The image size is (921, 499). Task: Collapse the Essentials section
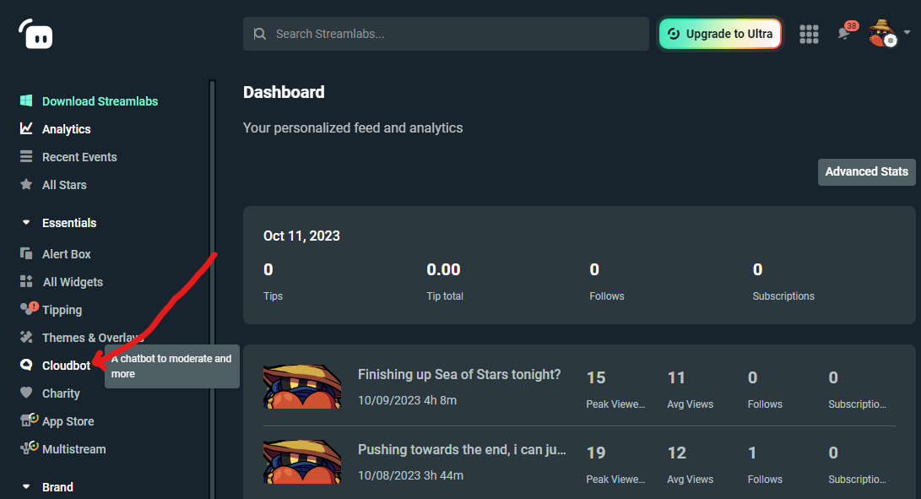tap(26, 223)
